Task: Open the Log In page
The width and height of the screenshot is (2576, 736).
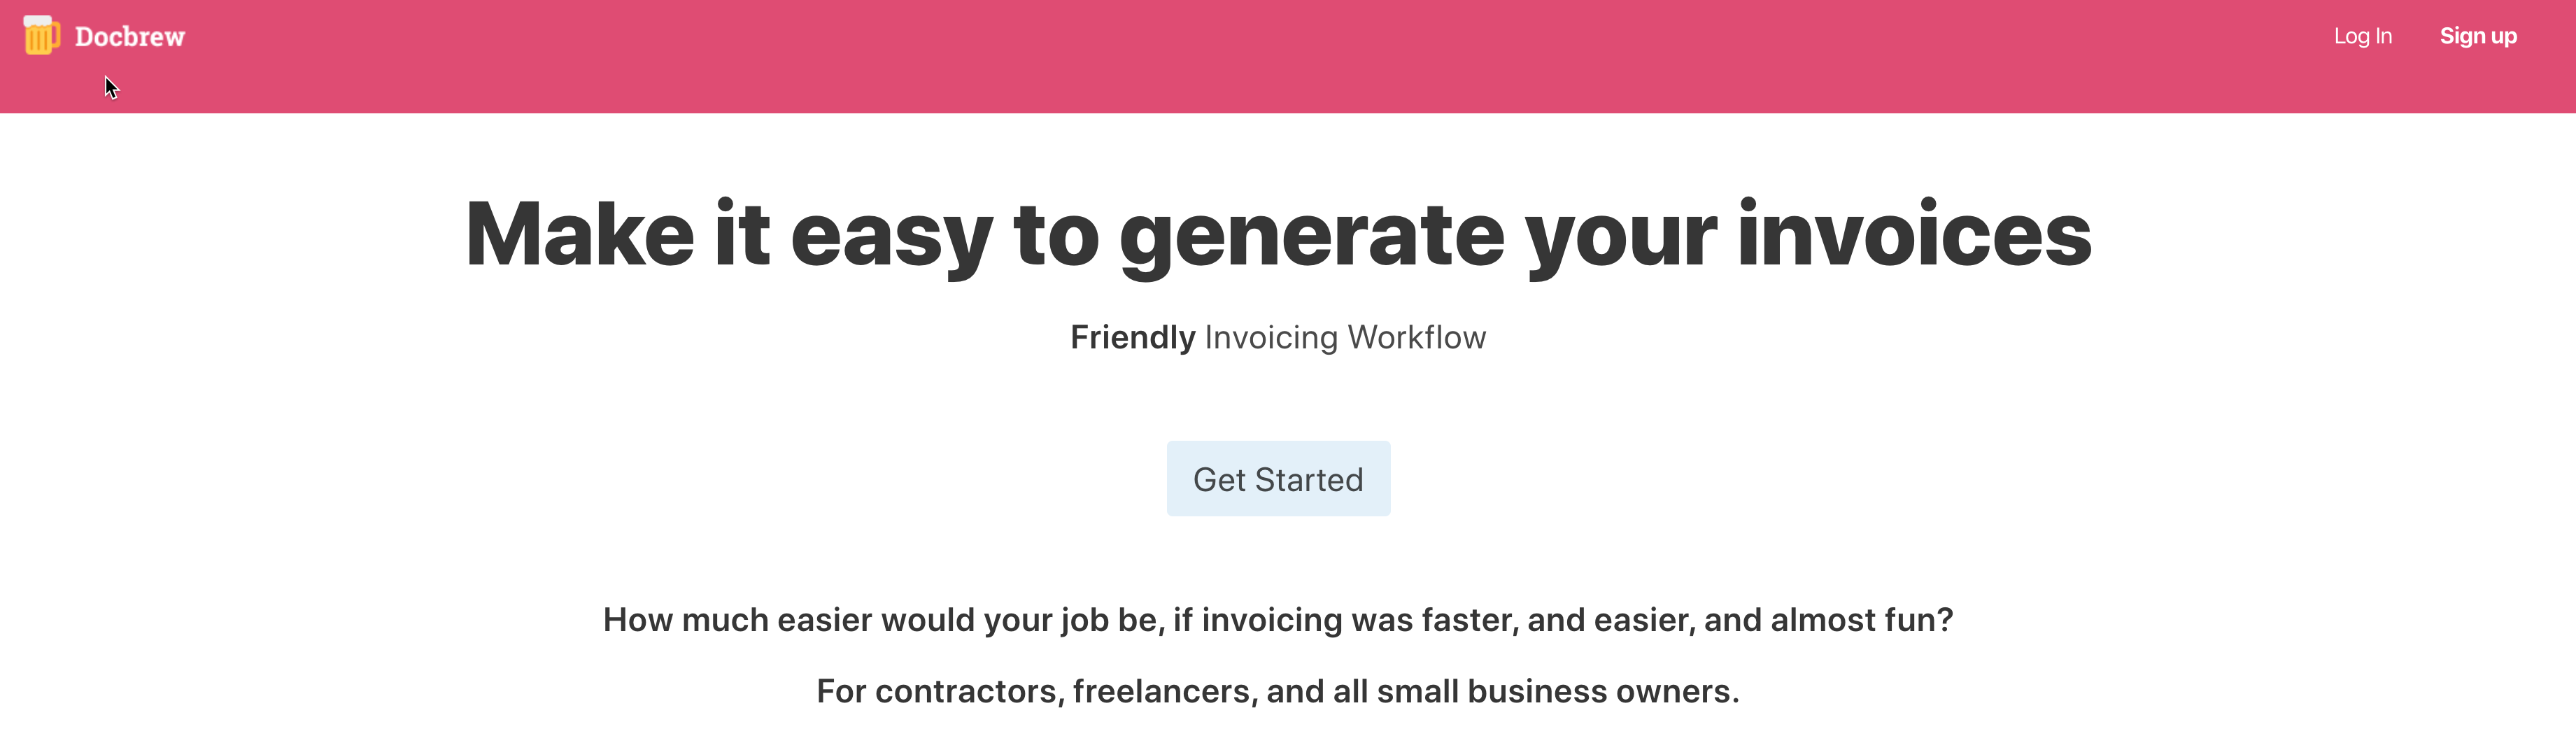Action: [2362, 36]
